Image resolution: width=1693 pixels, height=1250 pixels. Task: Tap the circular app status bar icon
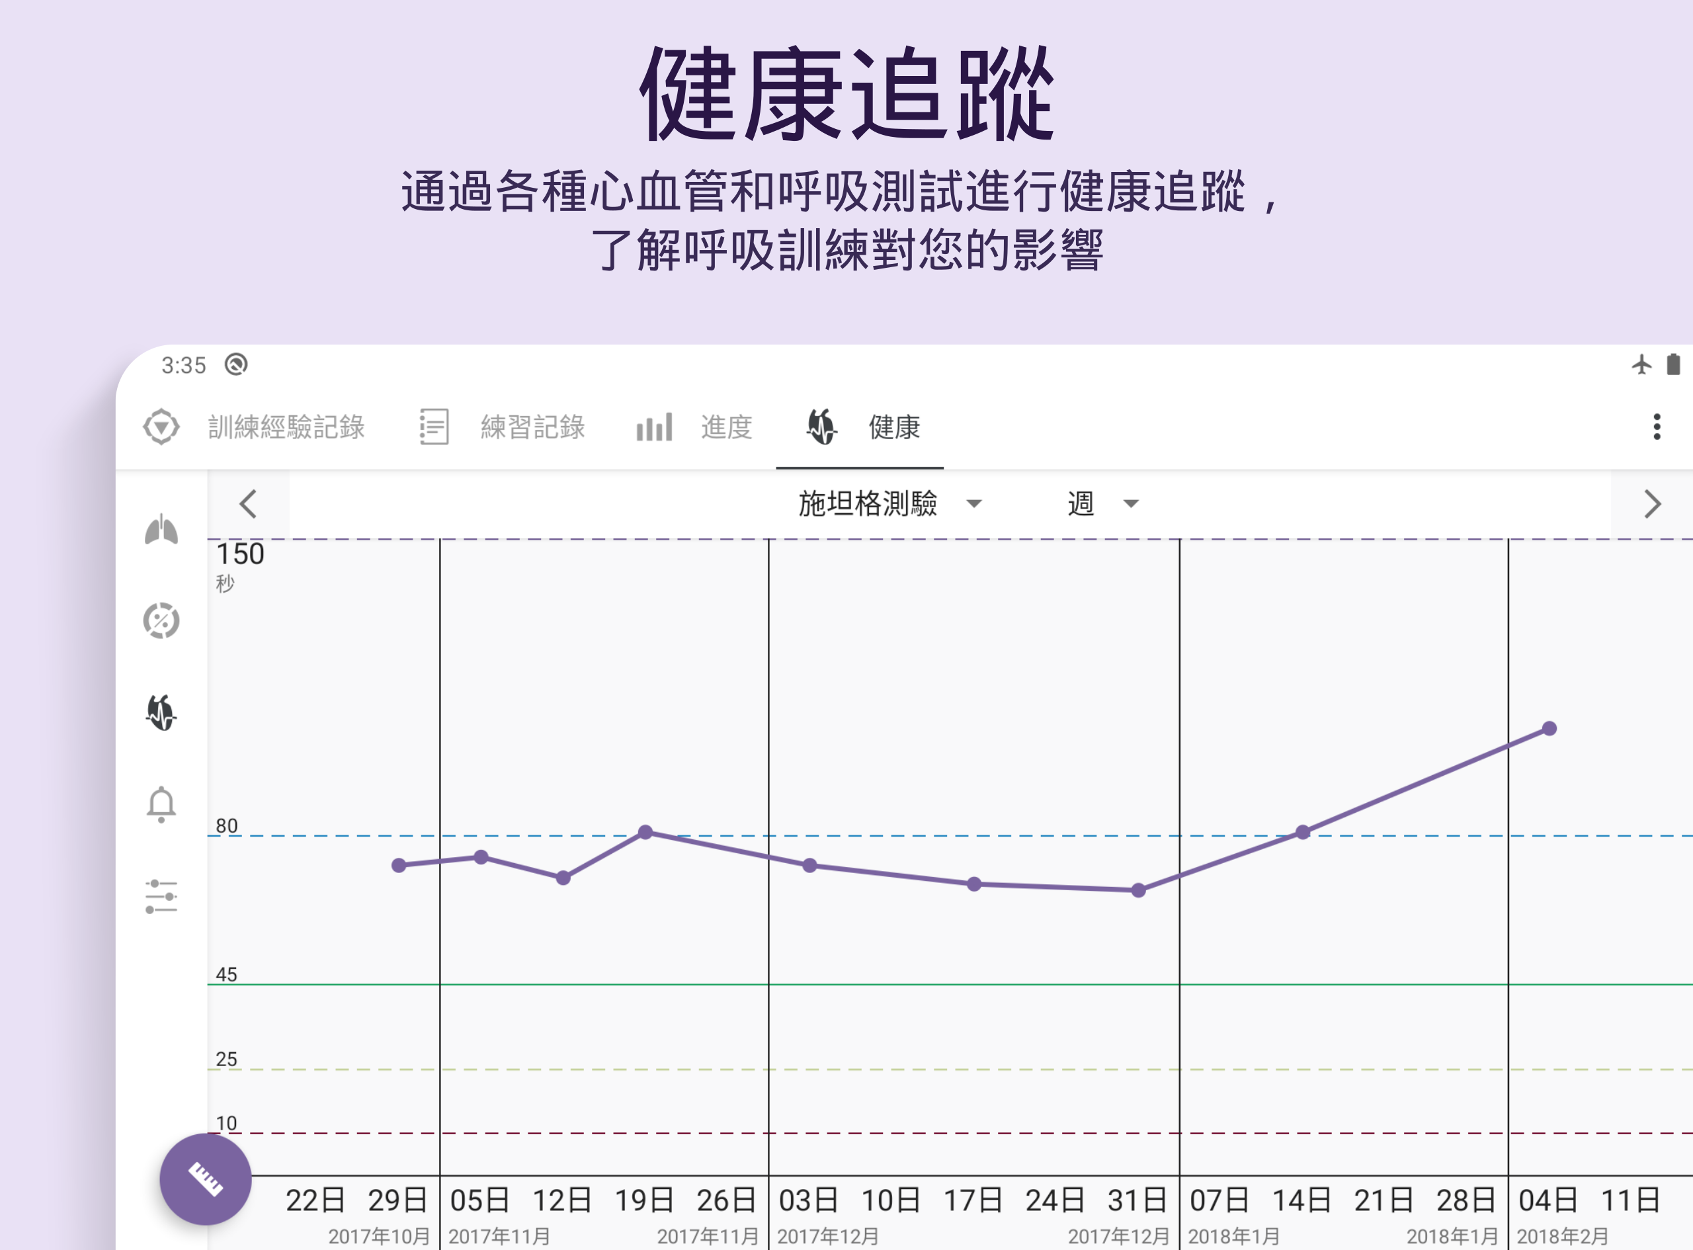coord(236,364)
